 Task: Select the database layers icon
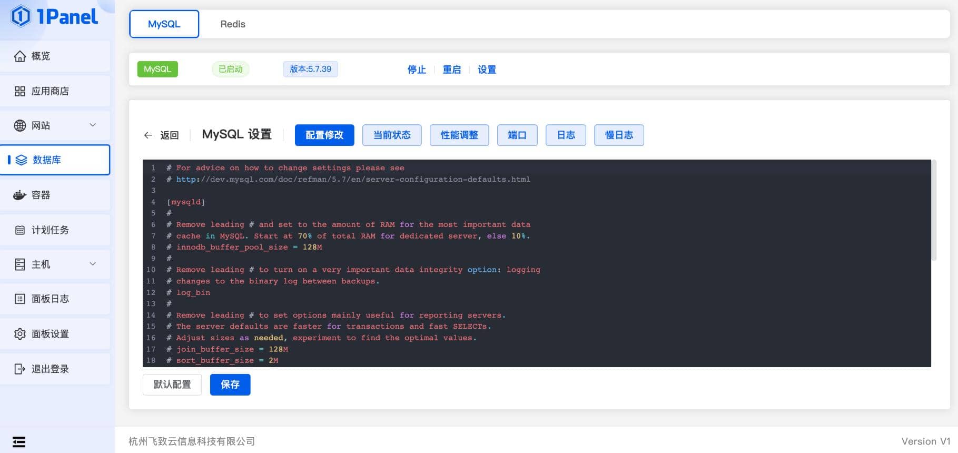point(22,160)
